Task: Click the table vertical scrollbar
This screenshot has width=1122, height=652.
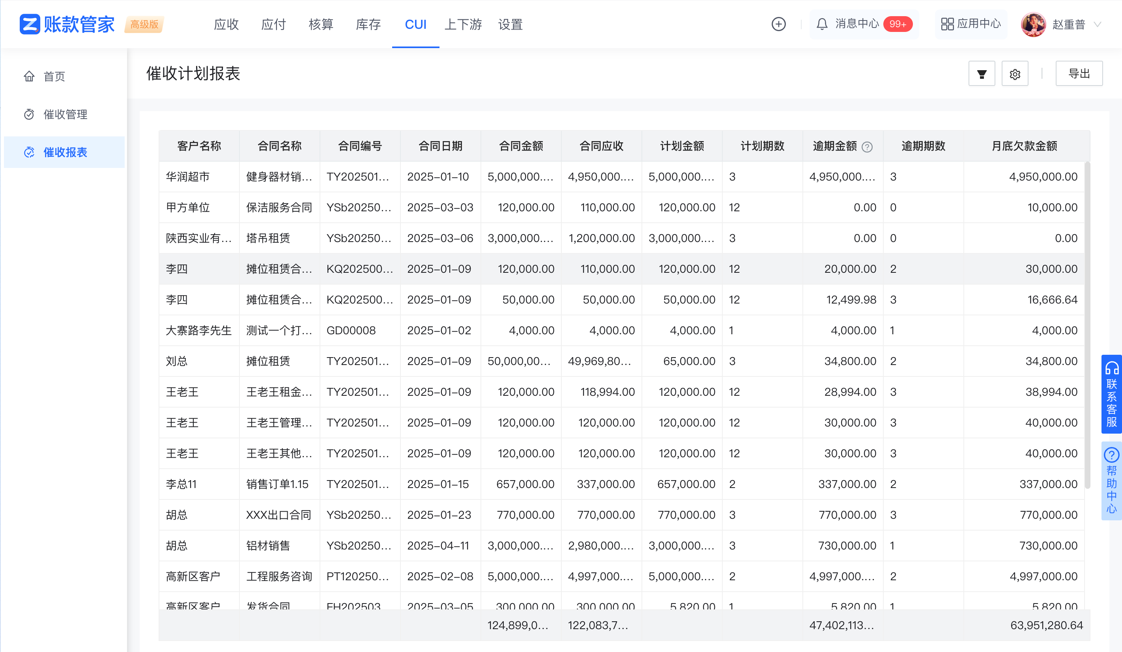Action: 1087,325
